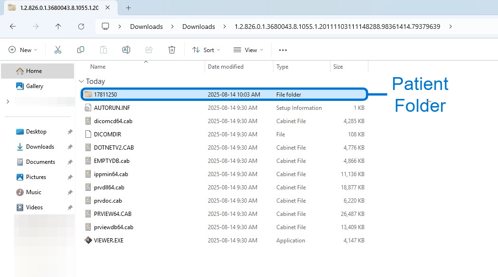Image resolution: width=498 pixels, height=277 pixels.
Task: Click second Downloads breadcrumb in address bar
Action: 198,27
